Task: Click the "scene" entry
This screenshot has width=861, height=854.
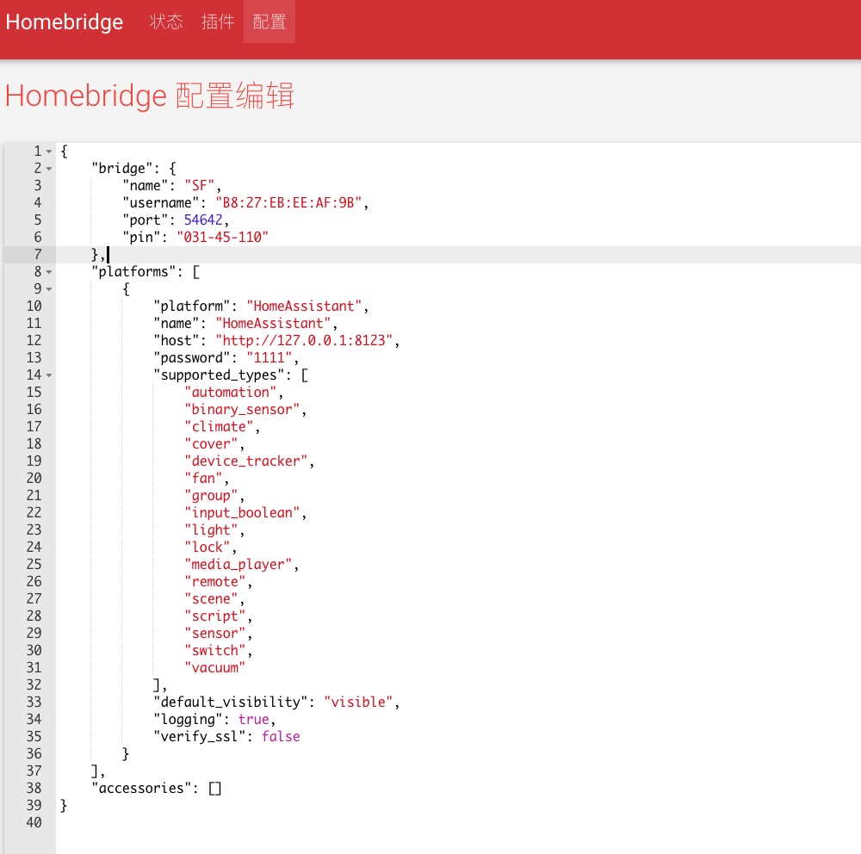Action: click(x=211, y=598)
